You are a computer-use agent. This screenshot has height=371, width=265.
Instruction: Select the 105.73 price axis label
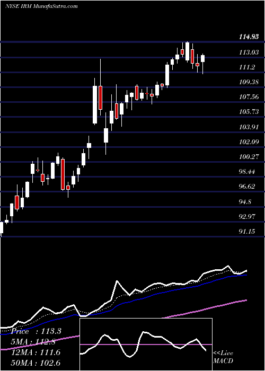pos(249,112)
